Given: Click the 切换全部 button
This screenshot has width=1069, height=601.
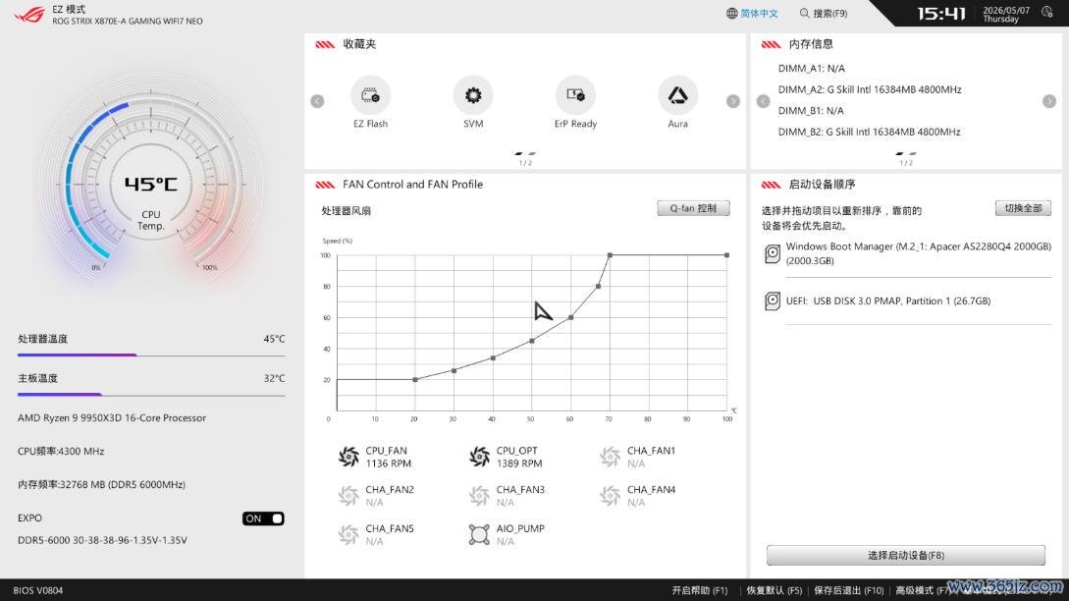Looking at the screenshot, I should click(1023, 208).
